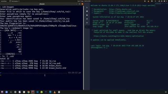168x94 pixels.
Task: Click the 'total 32' line
Action: 5,58
